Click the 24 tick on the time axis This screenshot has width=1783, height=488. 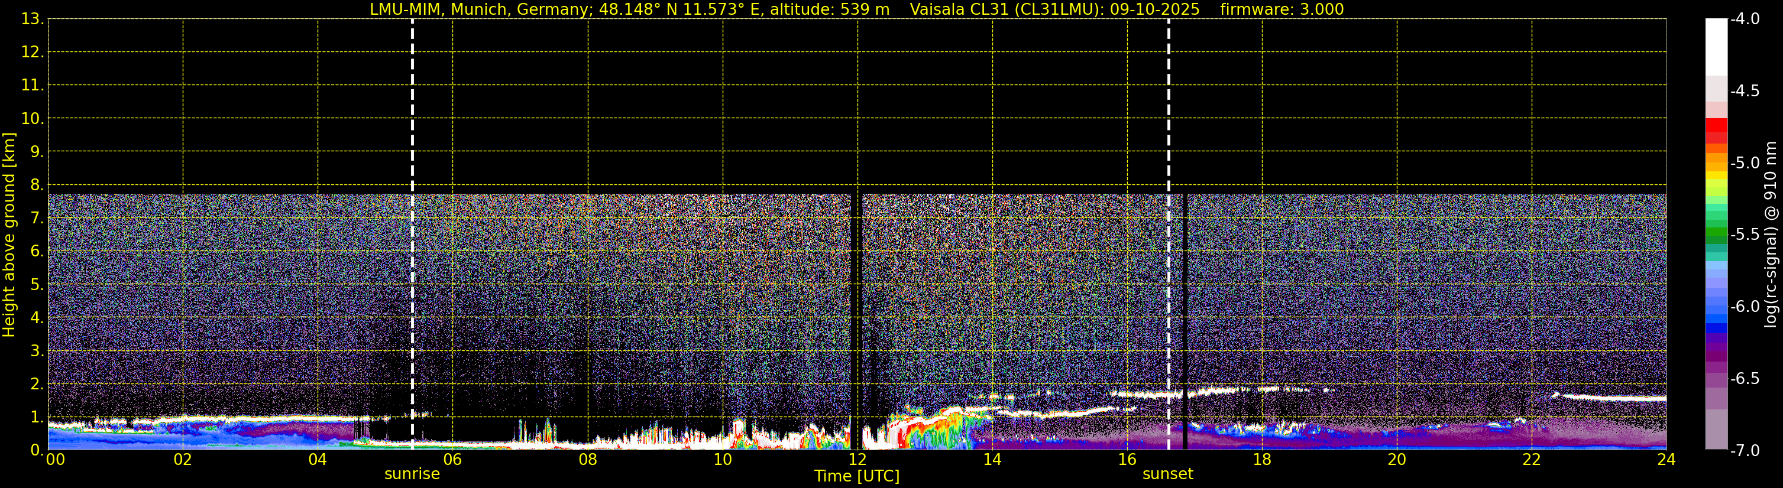[x=1666, y=460]
